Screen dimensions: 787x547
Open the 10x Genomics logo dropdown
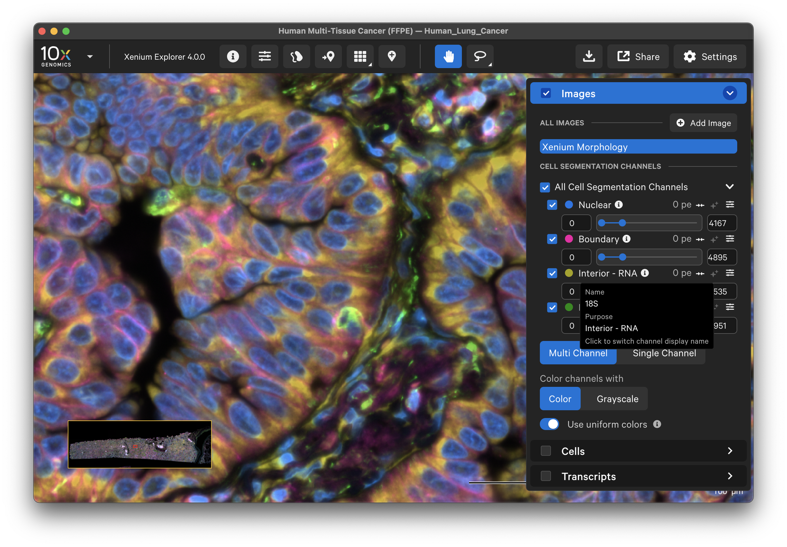90,57
